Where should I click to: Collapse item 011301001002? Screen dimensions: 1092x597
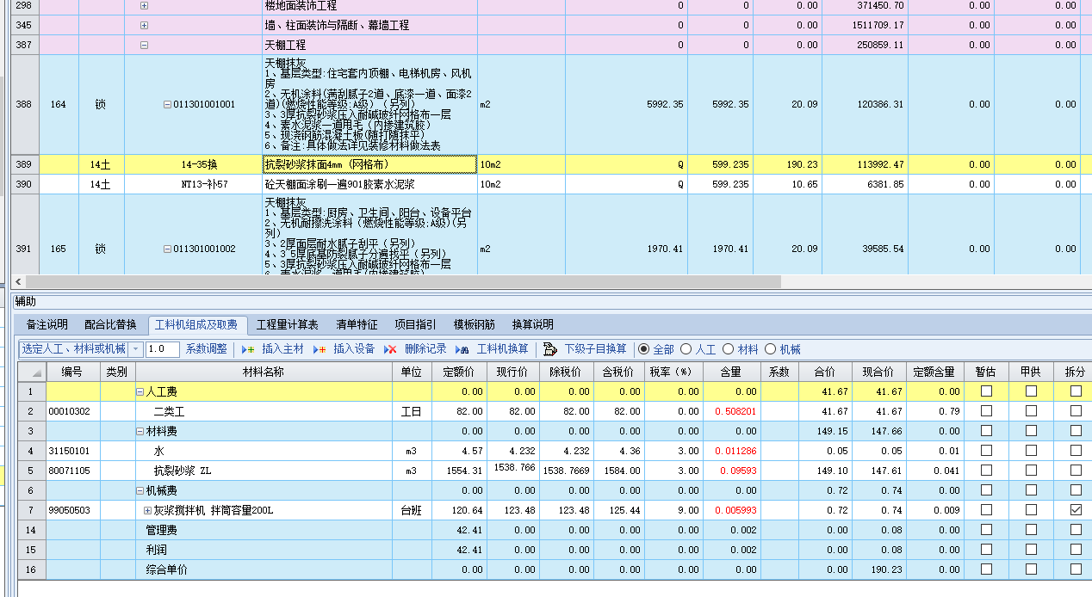tap(168, 249)
